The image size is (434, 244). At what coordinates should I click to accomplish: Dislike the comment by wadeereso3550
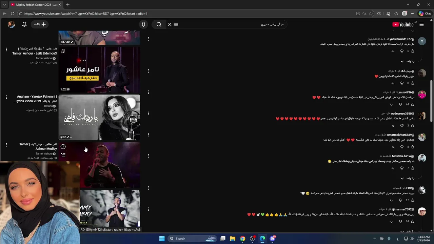pyautogui.click(x=402, y=125)
